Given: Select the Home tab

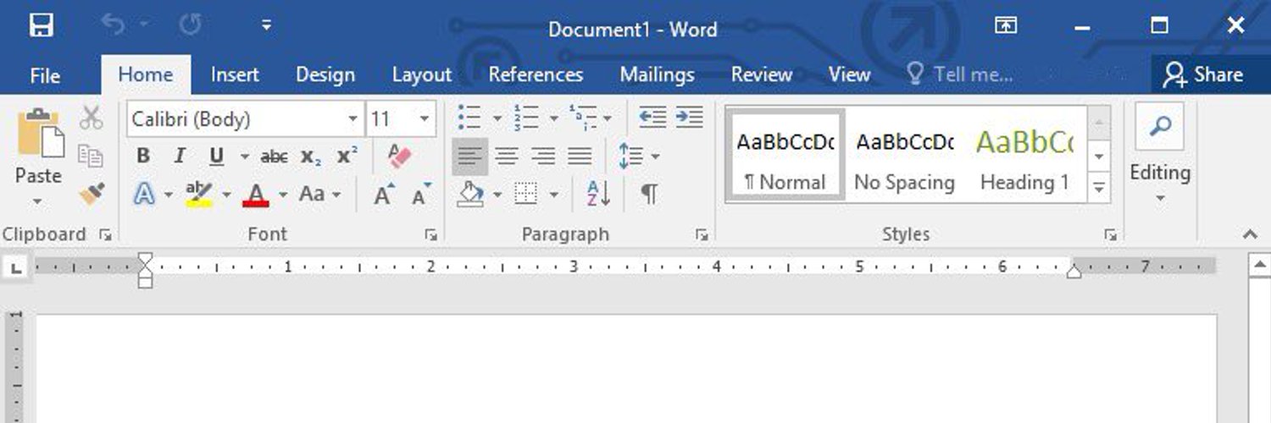Looking at the screenshot, I should (x=146, y=74).
